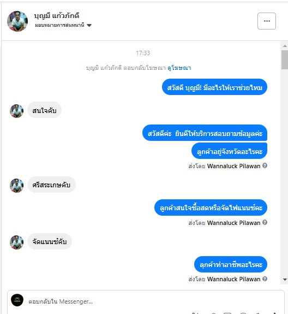Click the scrollbar up arrow

pos(285,46)
